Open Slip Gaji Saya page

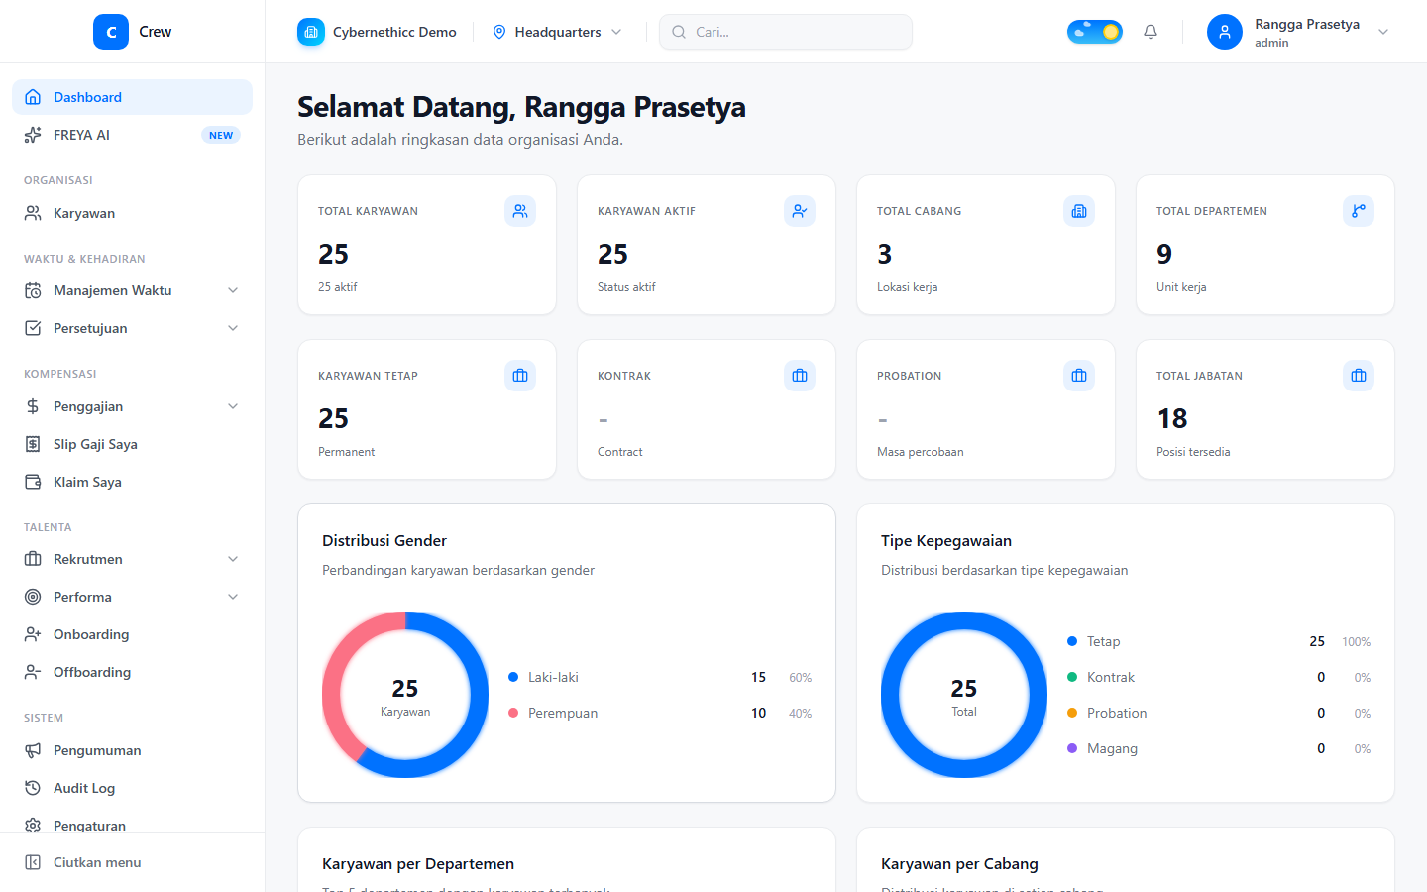[133, 444]
